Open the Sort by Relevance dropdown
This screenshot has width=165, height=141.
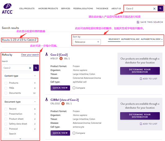[x=87, y=42]
